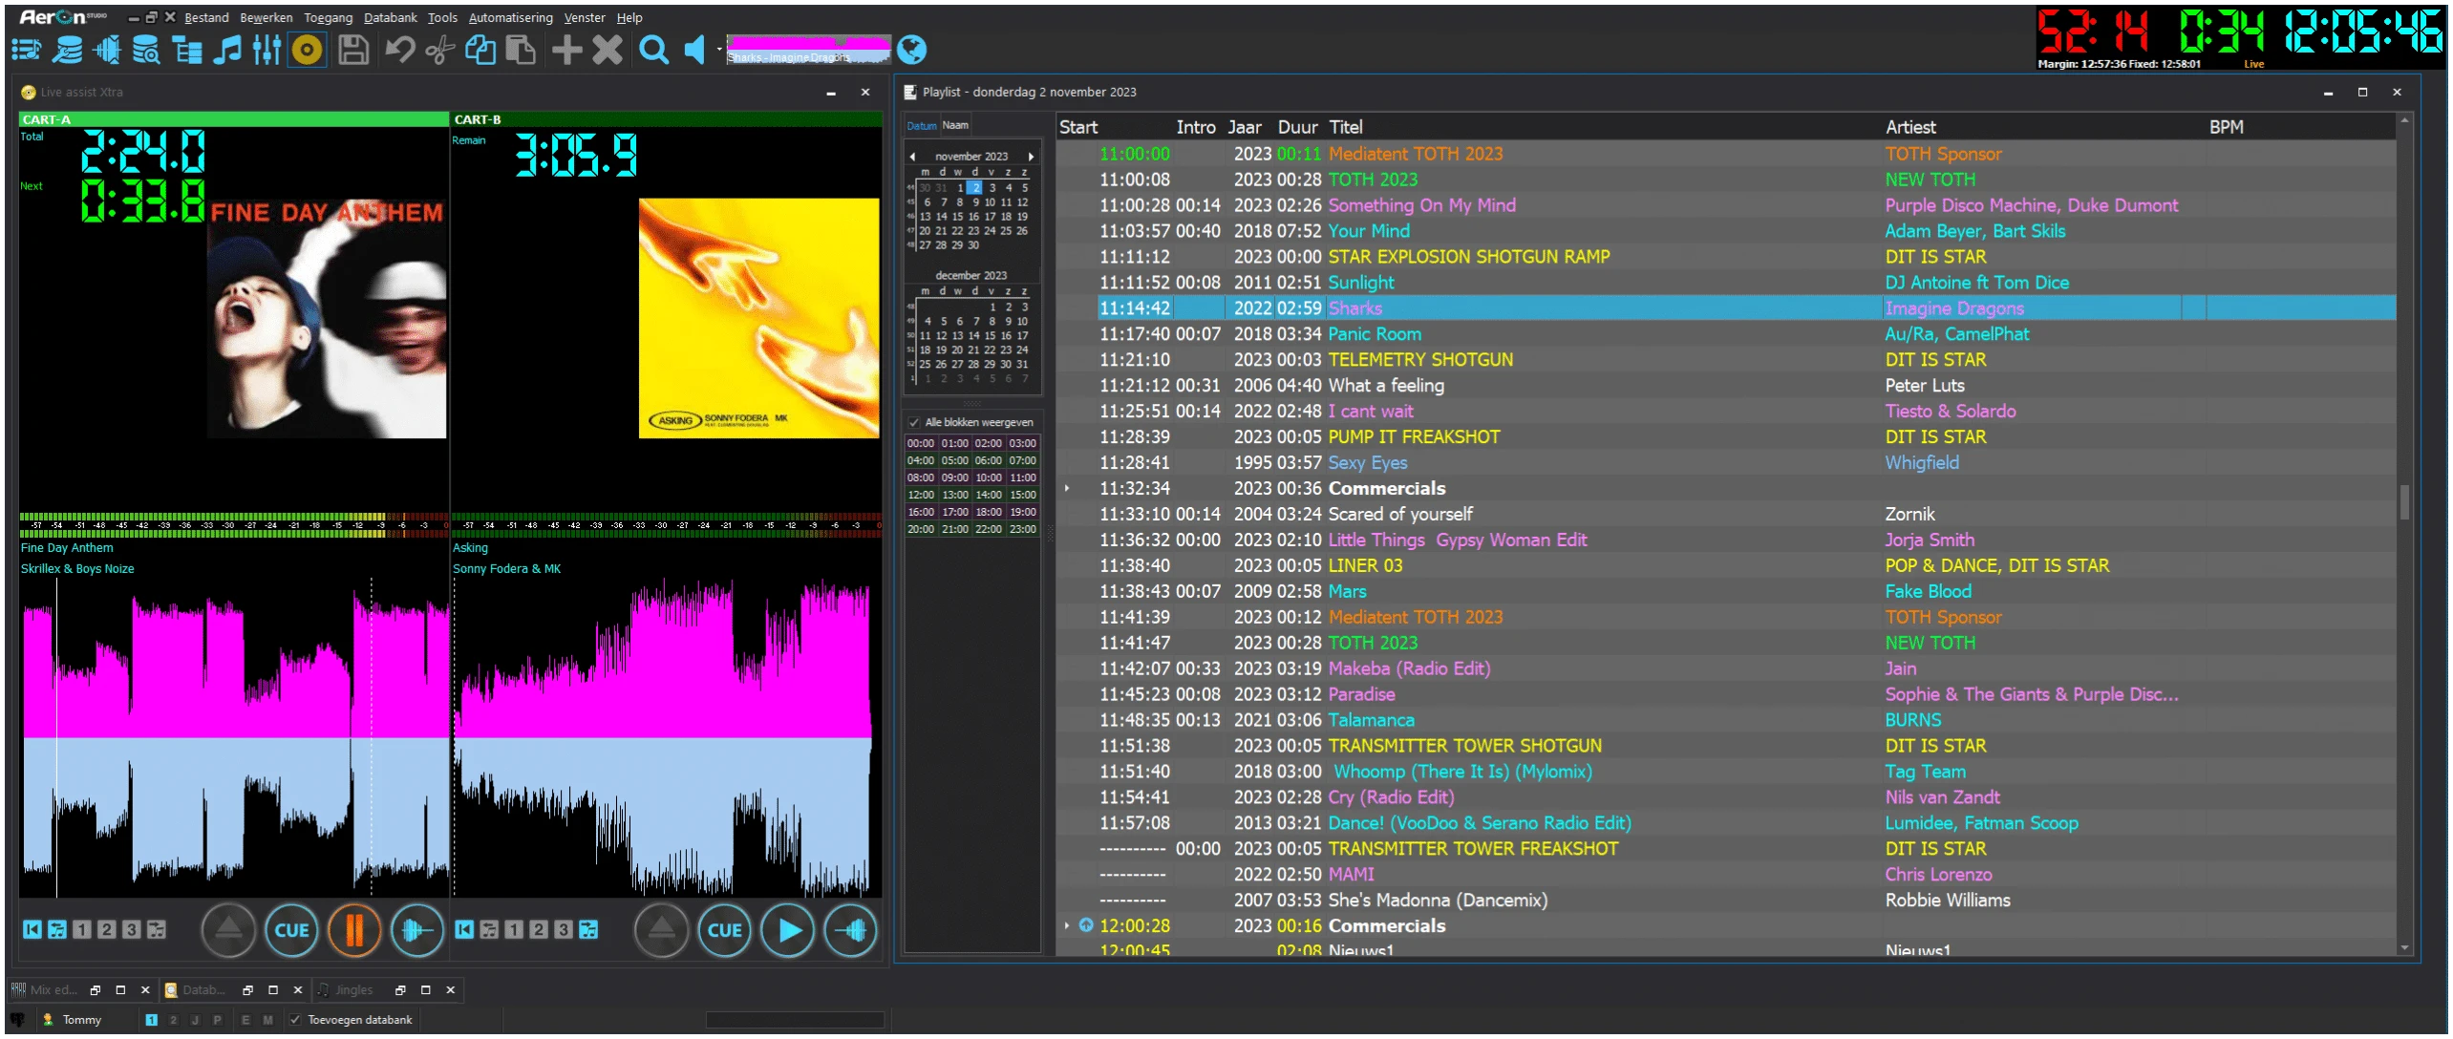Open the Bestand menu

[206, 17]
